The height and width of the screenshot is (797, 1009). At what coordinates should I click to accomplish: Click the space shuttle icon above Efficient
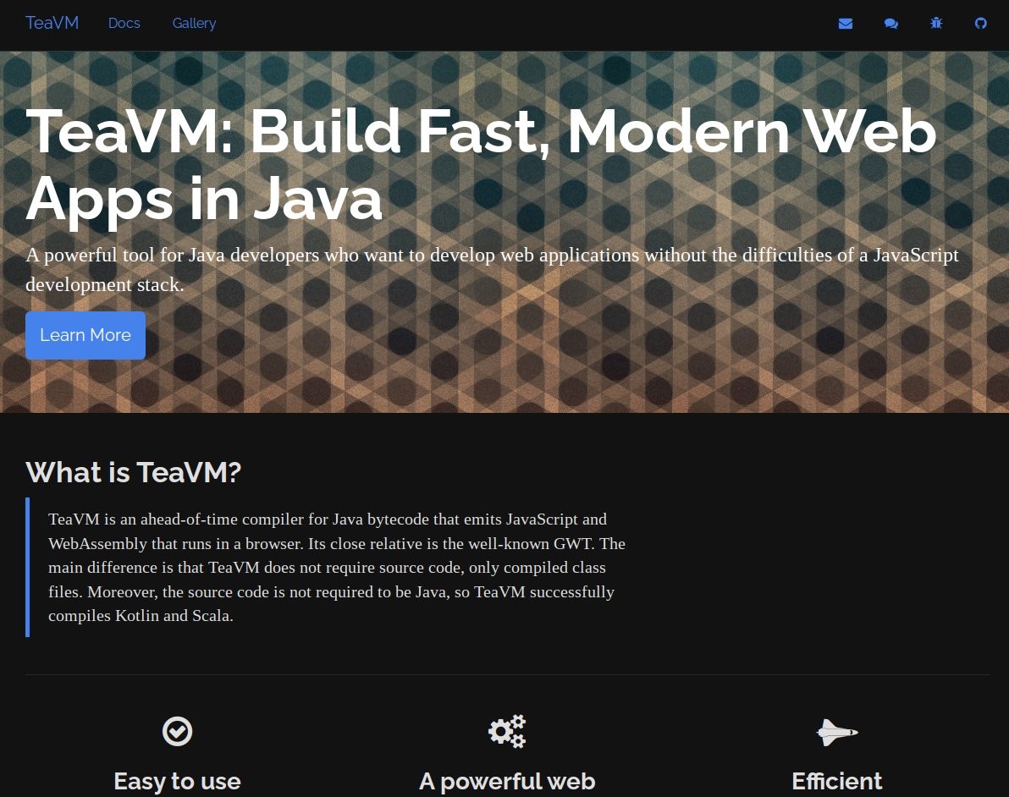[837, 732]
